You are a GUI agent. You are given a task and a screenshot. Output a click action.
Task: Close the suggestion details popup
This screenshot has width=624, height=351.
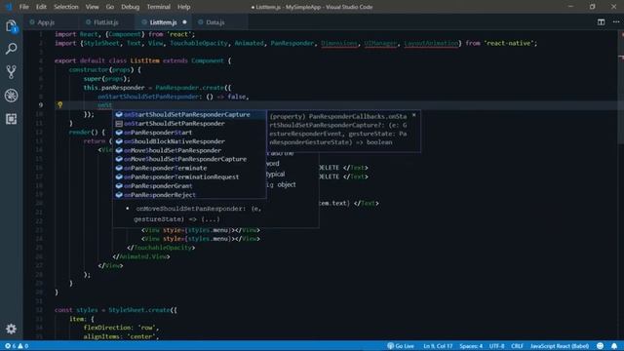pos(413,115)
